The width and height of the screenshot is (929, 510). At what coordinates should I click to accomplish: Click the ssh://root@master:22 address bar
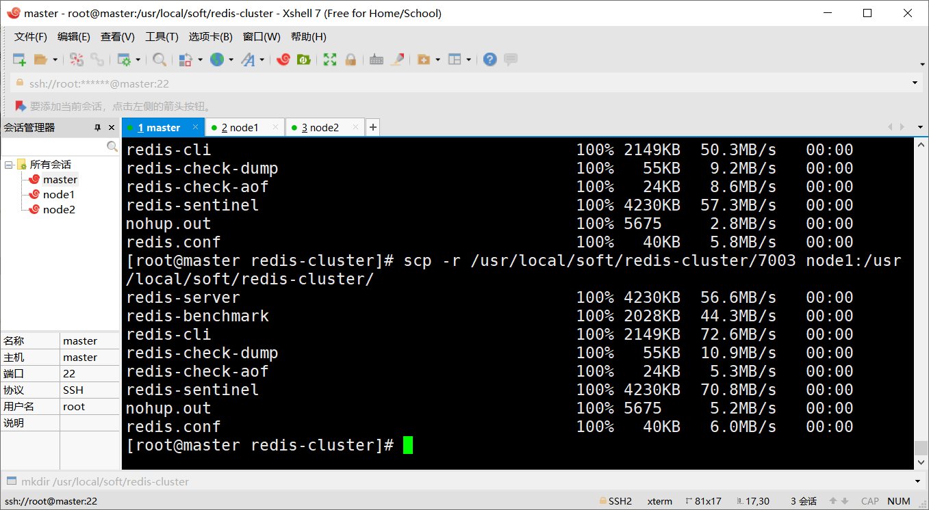click(x=459, y=83)
